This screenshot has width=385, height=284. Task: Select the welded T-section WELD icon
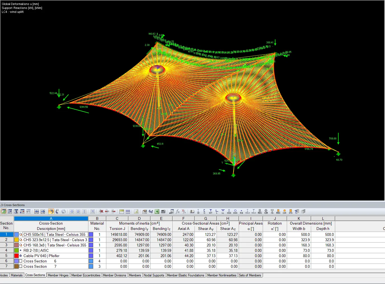(x=254, y=211)
